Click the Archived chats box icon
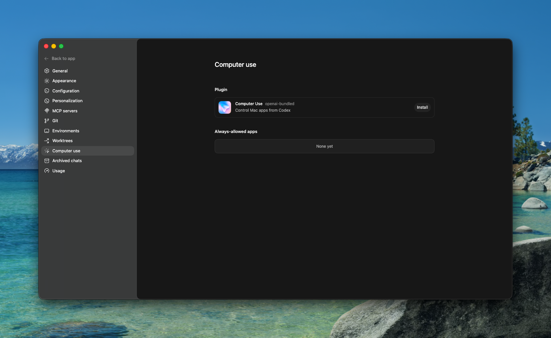 [x=47, y=161]
